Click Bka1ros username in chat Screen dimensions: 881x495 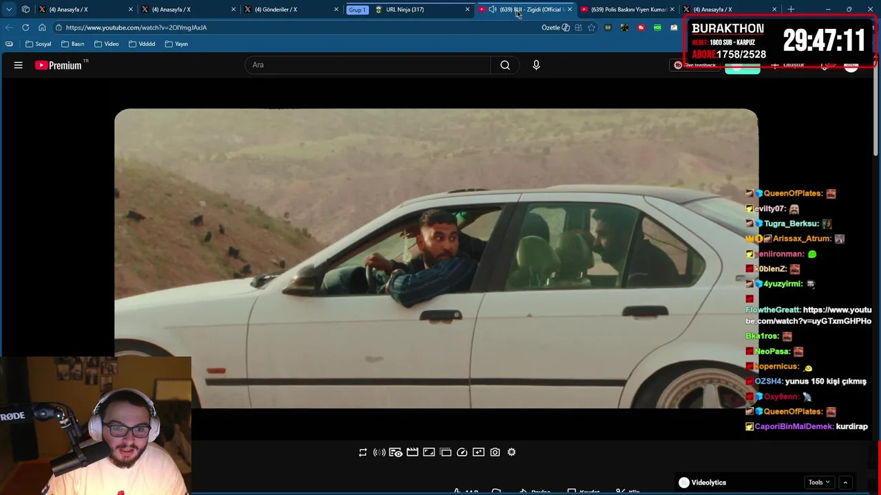(763, 336)
